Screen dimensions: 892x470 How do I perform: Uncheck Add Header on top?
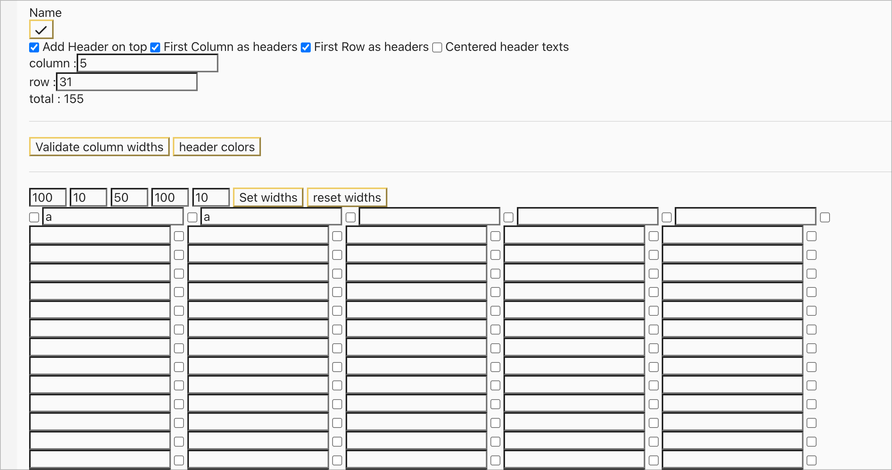pyautogui.click(x=34, y=47)
